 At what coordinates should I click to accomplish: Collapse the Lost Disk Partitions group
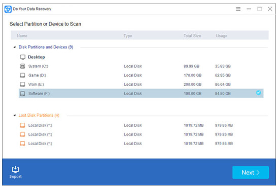[x=15, y=115]
